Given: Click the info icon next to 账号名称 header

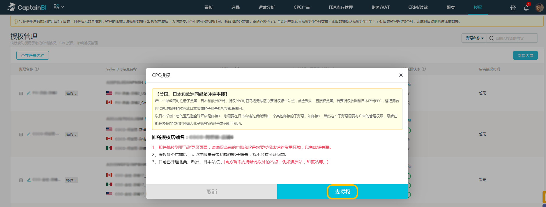Looking at the screenshot, I should [x=37, y=69].
